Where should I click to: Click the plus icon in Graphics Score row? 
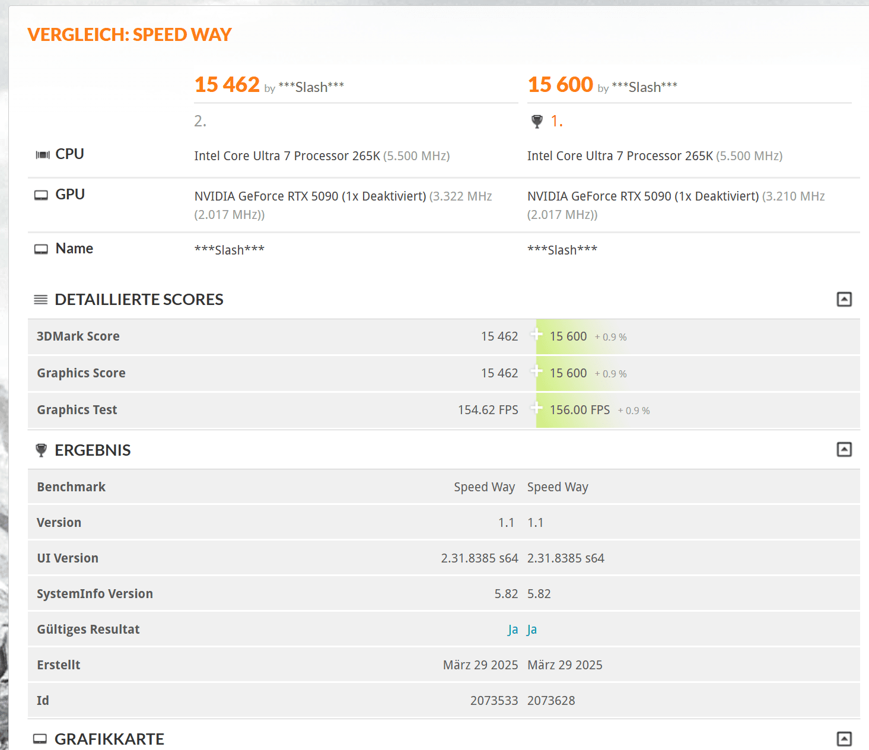pyautogui.click(x=536, y=371)
